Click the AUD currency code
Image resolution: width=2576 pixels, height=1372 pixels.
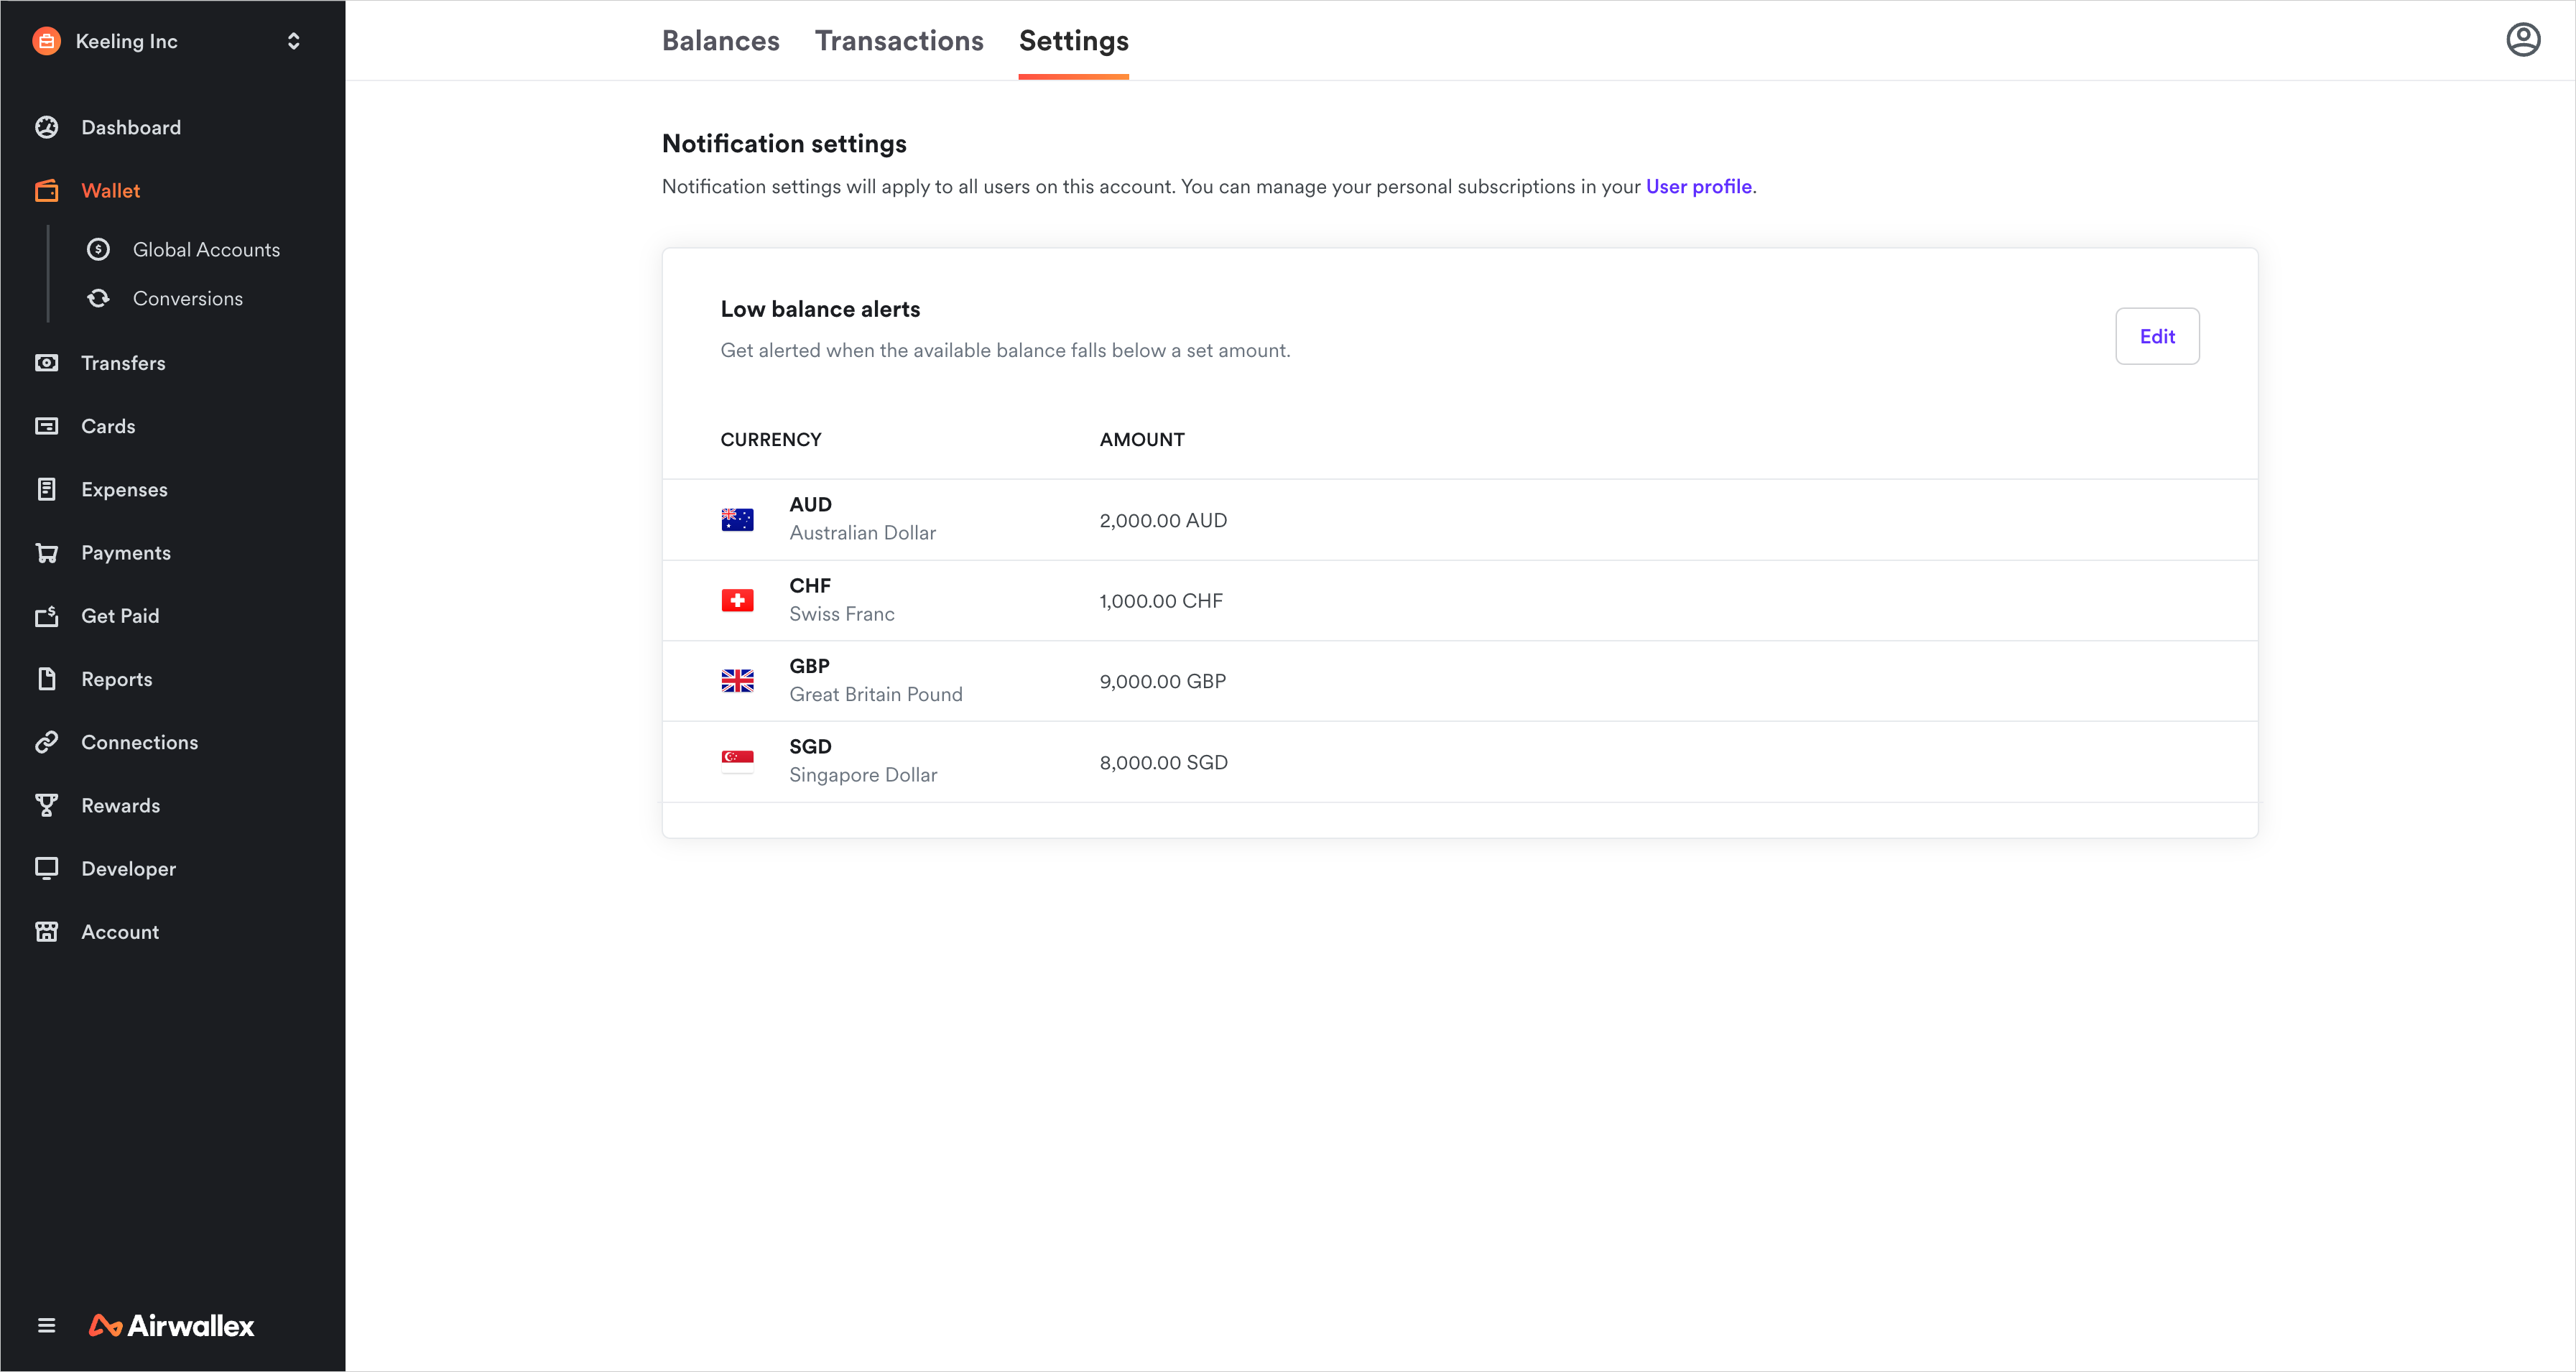click(x=810, y=504)
